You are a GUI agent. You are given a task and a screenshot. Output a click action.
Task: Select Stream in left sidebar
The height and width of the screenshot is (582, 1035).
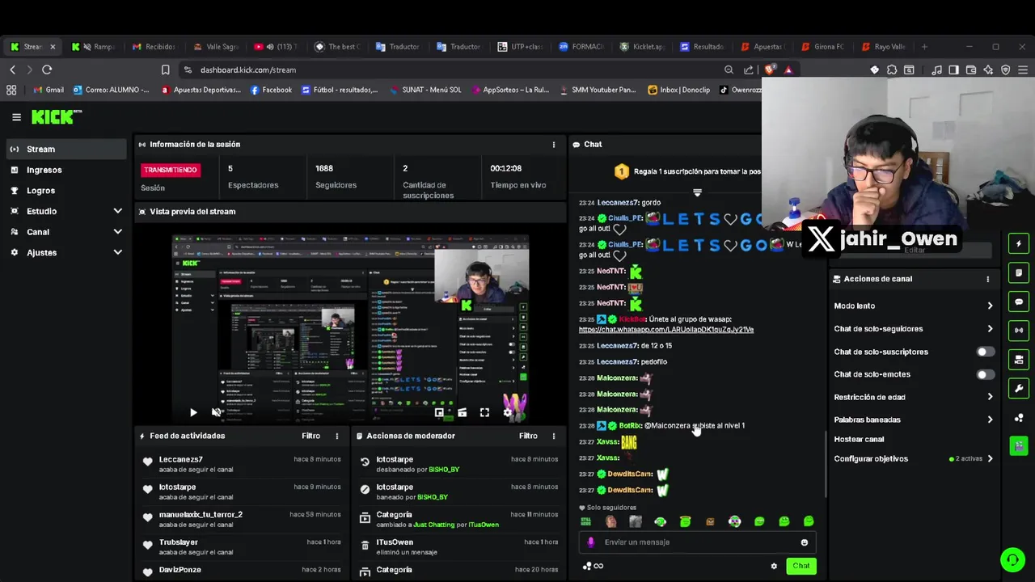point(65,149)
